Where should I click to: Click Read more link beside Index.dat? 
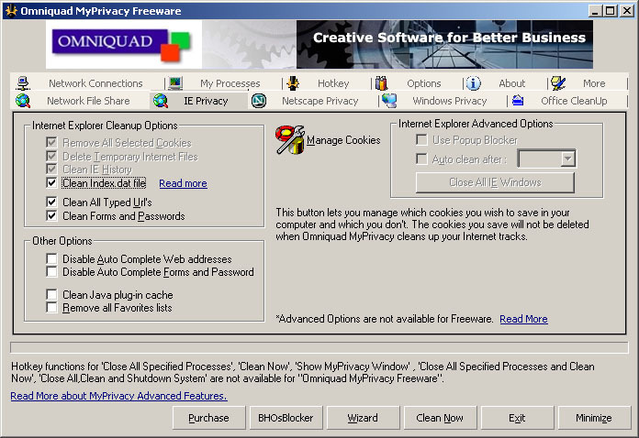click(x=183, y=183)
